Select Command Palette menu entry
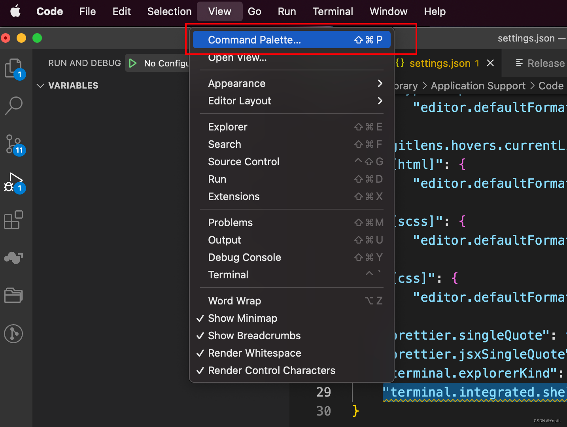This screenshot has width=567, height=427. 292,40
